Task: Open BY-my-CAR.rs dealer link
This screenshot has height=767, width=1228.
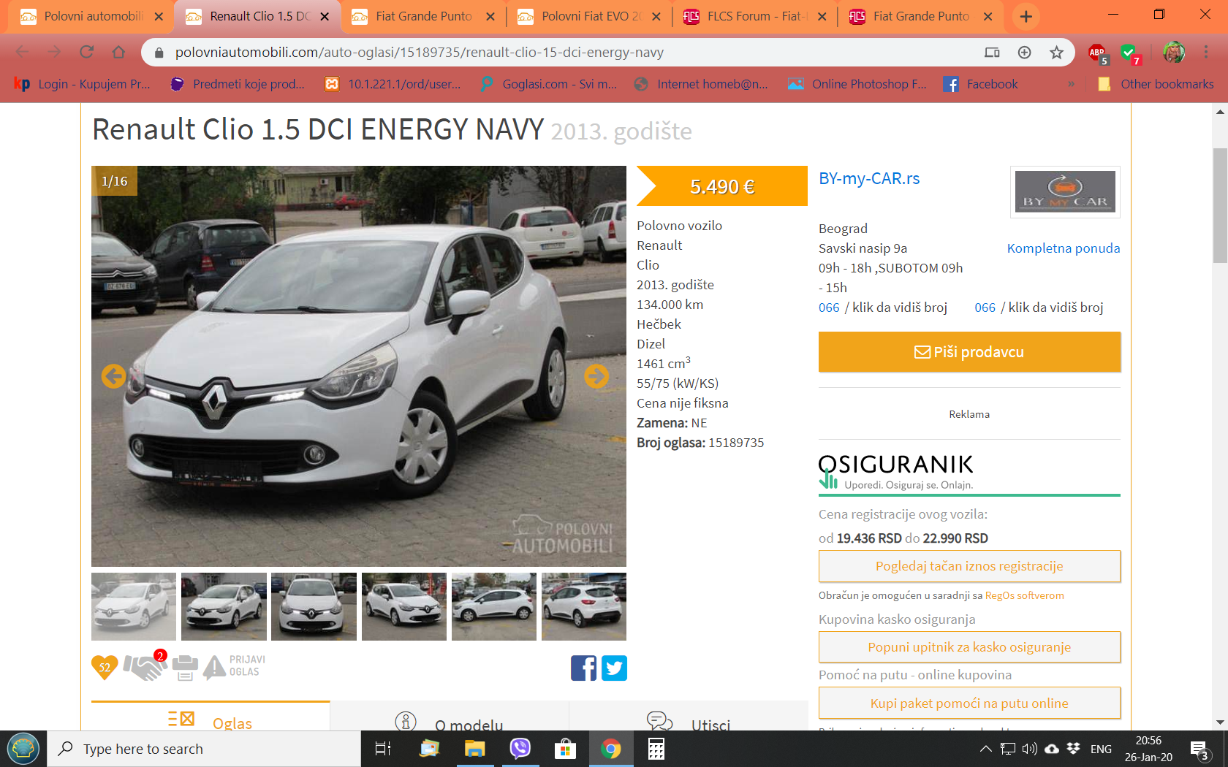Action: [x=869, y=178]
